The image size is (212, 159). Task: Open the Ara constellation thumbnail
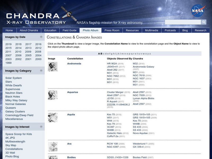pyautogui.click(x=52, y=147)
